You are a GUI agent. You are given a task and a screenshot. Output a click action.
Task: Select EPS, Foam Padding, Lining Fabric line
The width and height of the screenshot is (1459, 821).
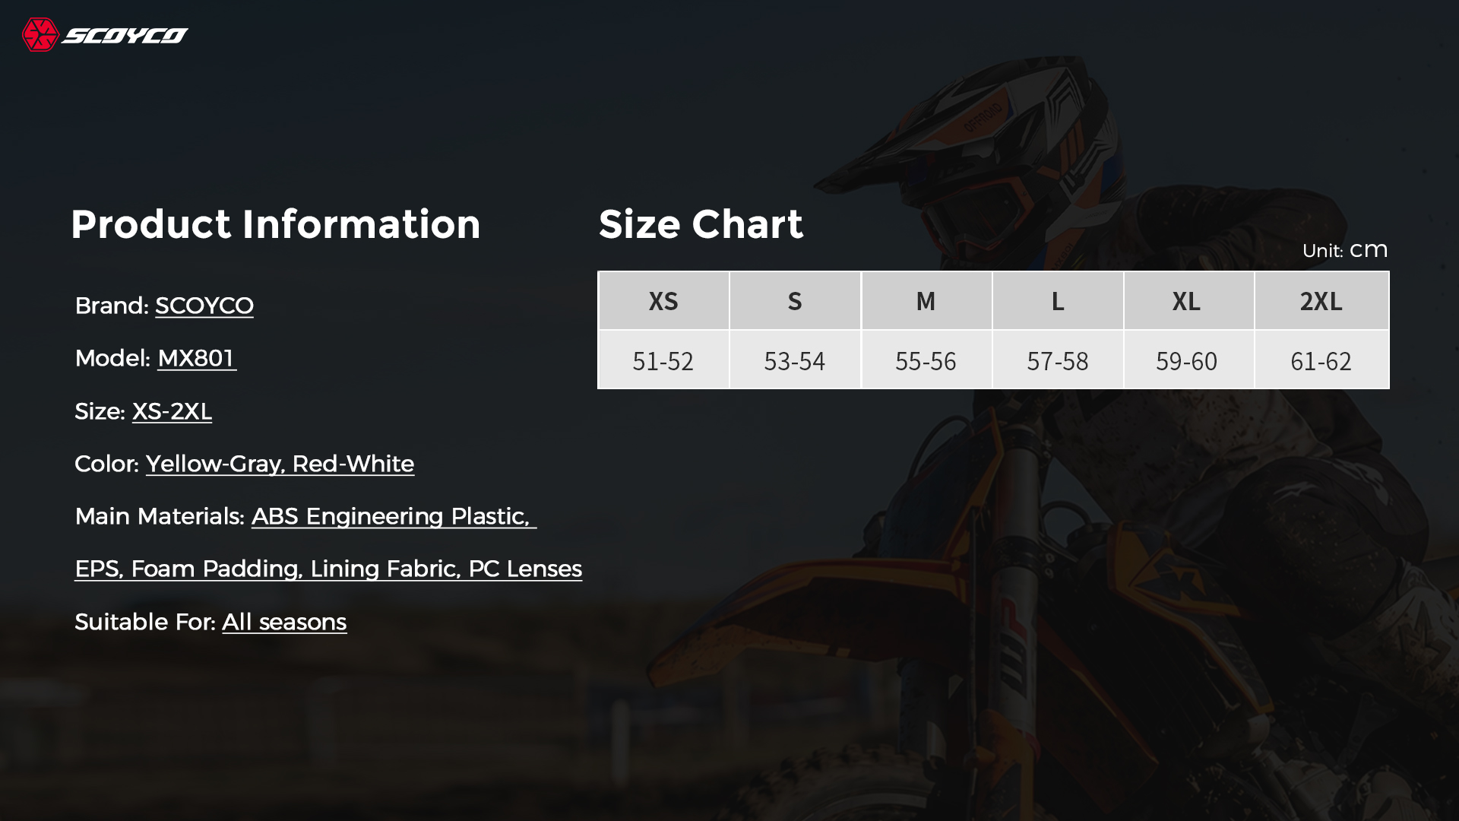click(x=328, y=569)
